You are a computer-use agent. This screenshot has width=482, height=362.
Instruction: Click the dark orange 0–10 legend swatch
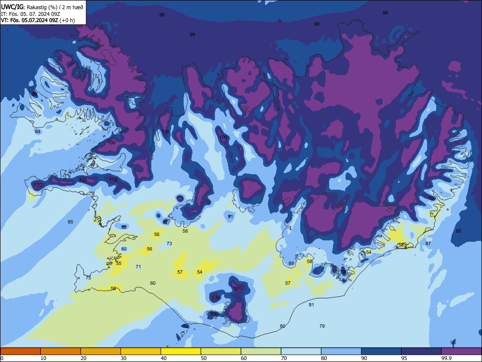point(20,351)
